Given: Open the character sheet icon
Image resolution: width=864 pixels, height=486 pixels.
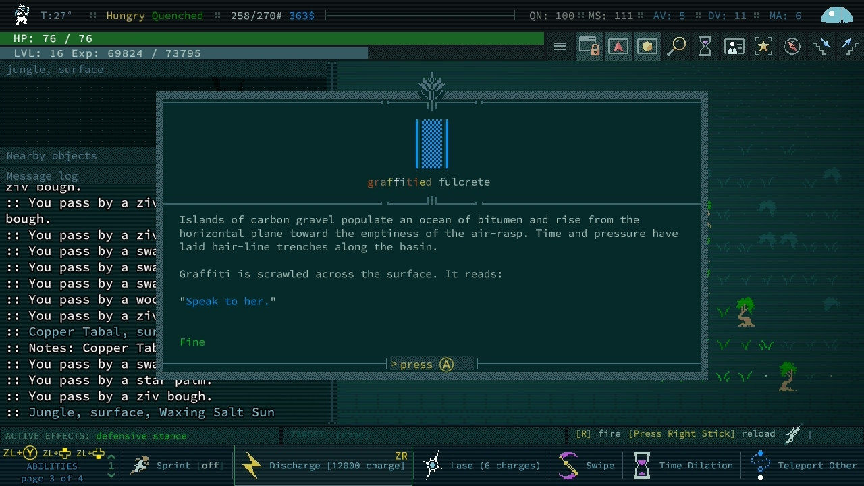Looking at the screenshot, I should [734, 47].
